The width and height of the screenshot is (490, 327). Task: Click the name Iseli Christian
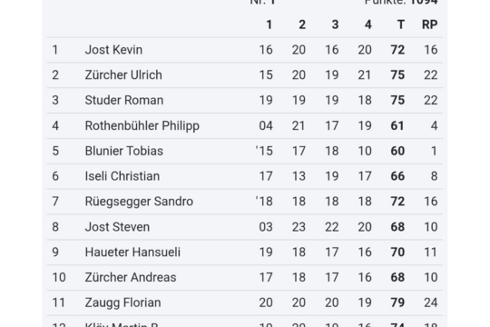pos(122,176)
